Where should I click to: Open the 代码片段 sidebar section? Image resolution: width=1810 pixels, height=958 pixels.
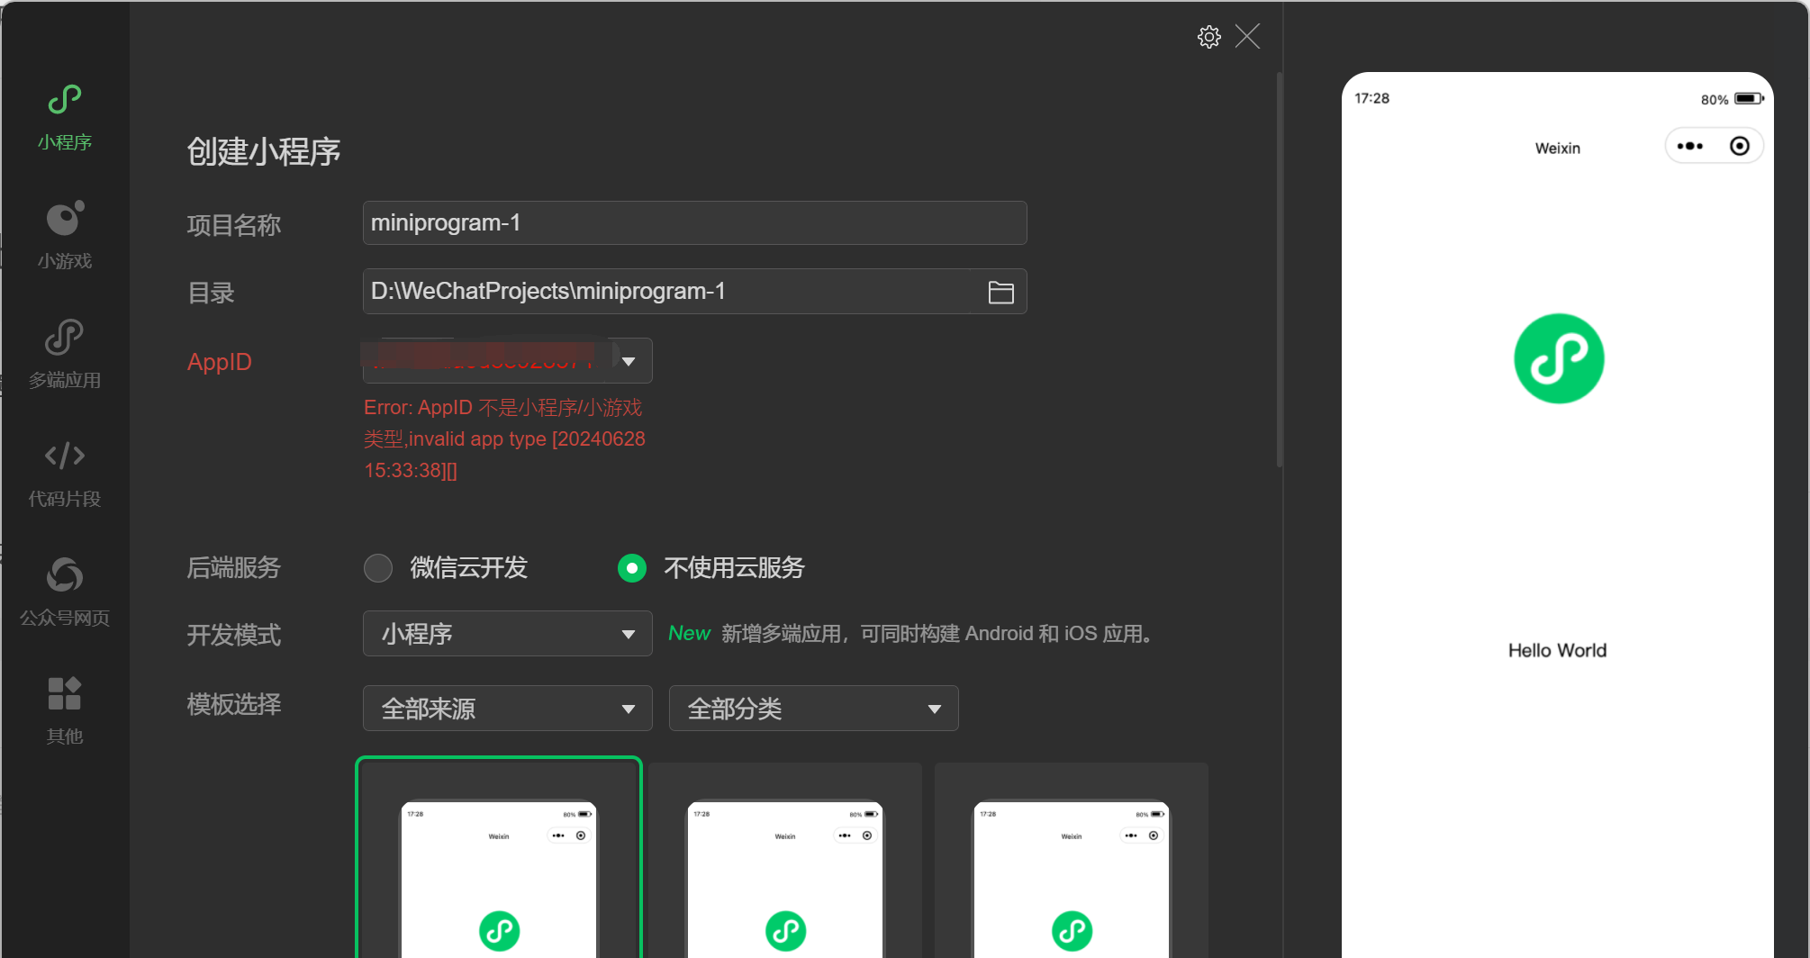65,473
